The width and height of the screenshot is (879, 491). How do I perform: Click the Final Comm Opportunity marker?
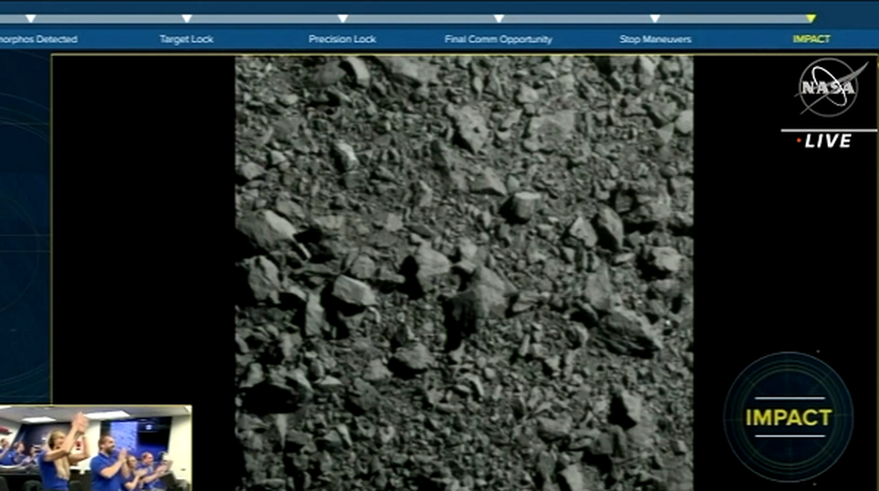point(499,18)
